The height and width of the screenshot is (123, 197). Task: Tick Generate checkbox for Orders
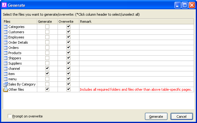[47, 48]
